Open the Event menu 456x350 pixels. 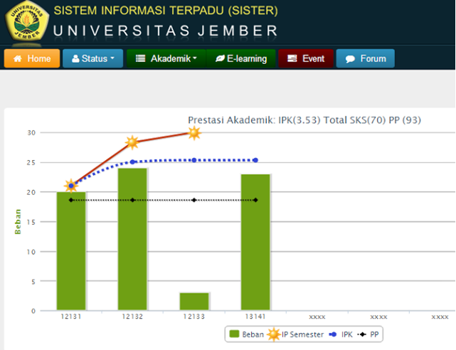306,59
